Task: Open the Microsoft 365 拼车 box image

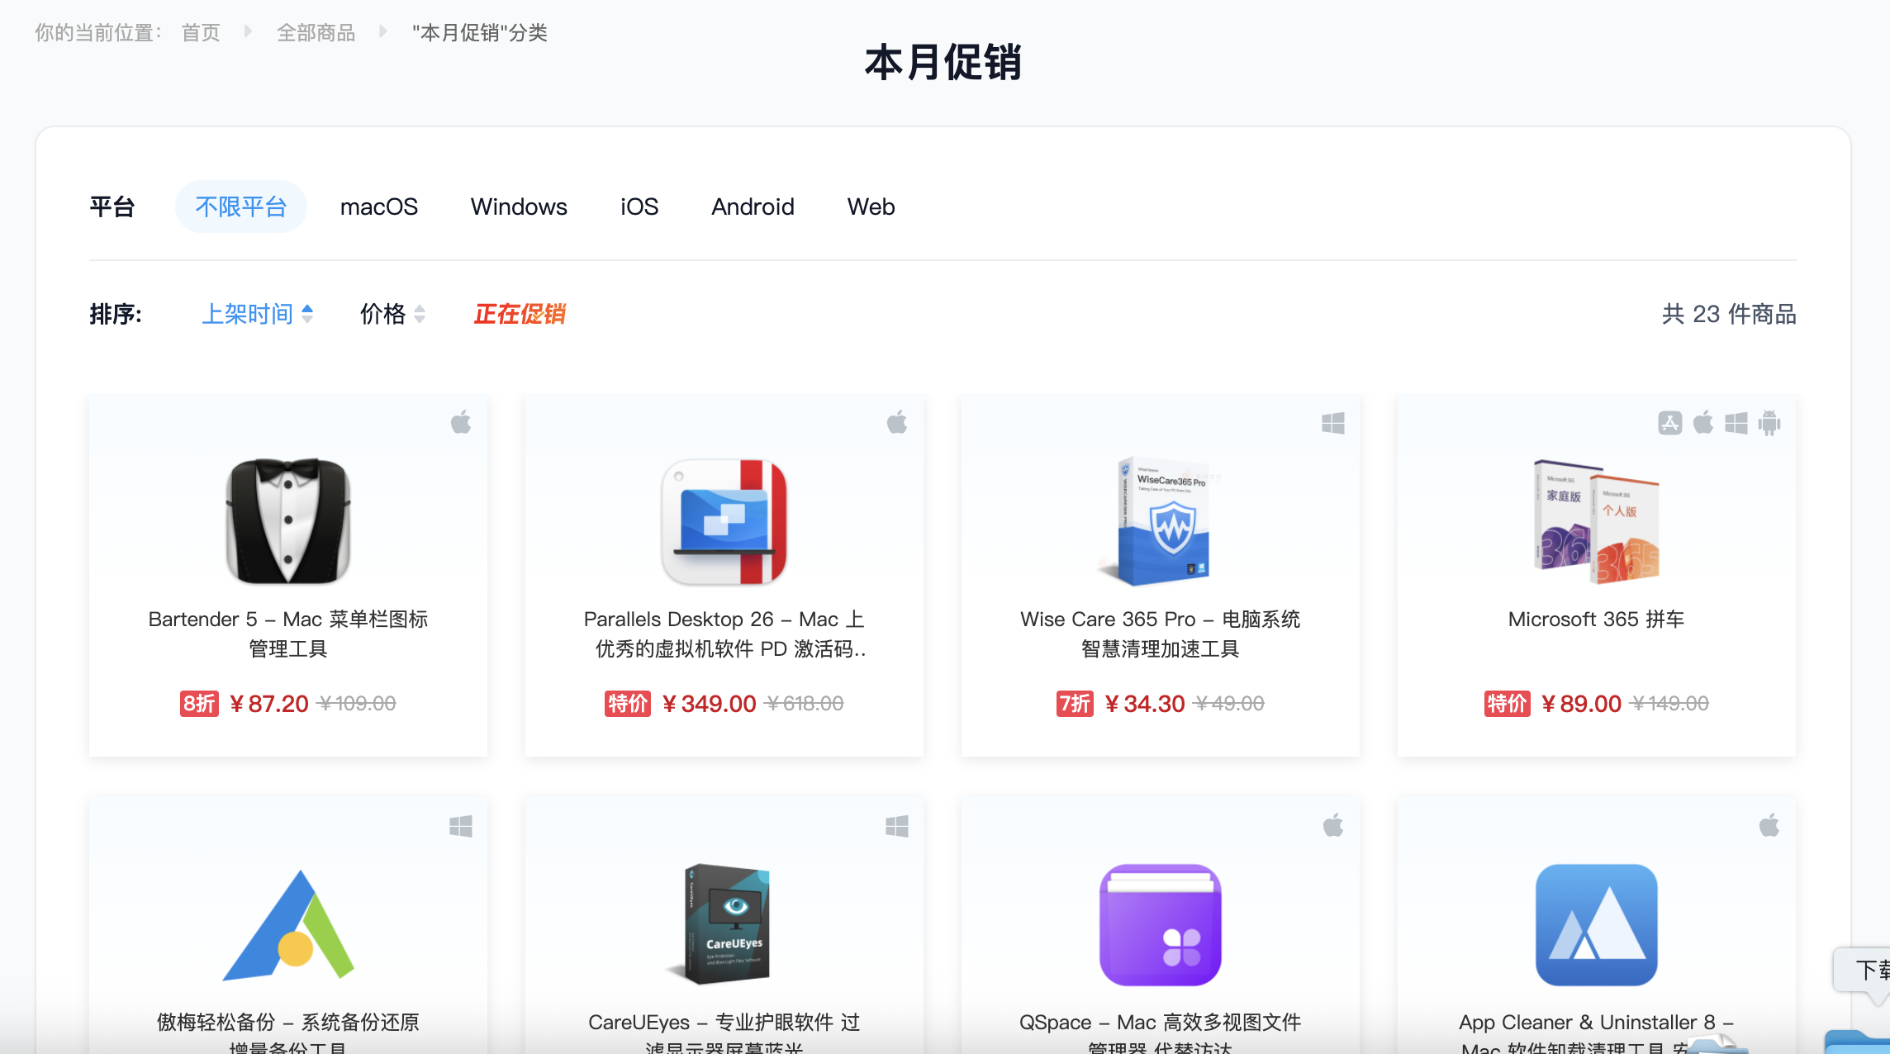Action: [1596, 520]
